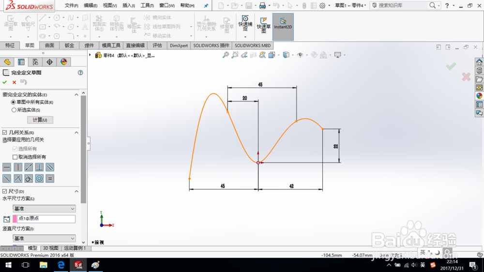Switch to the 特征 (Features) tab

[10, 45]
